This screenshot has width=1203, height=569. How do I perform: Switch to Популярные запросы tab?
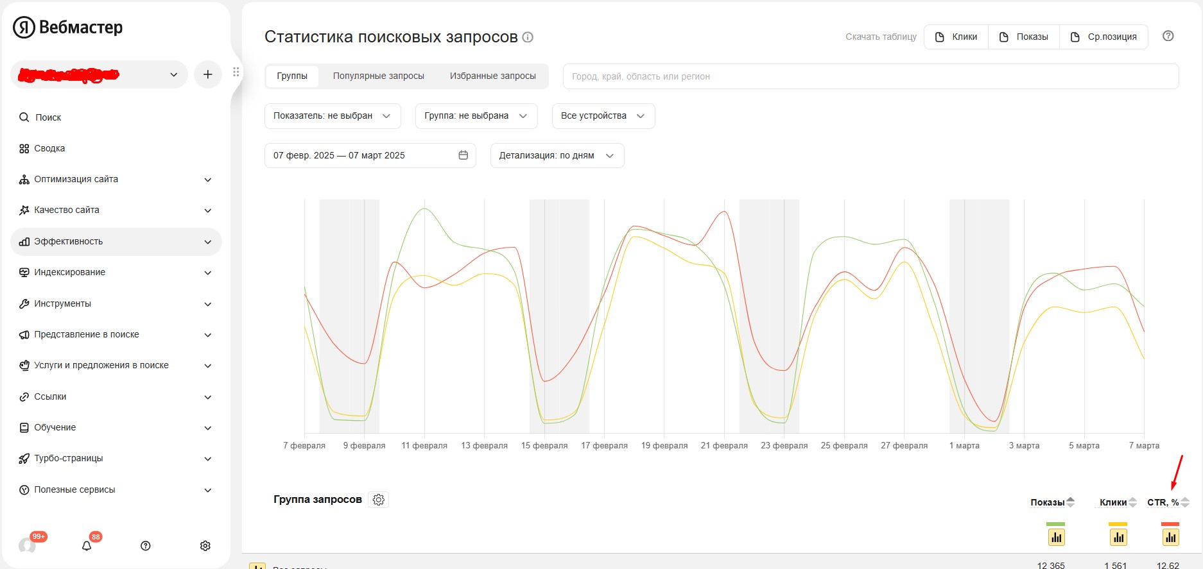click(378, 76)
